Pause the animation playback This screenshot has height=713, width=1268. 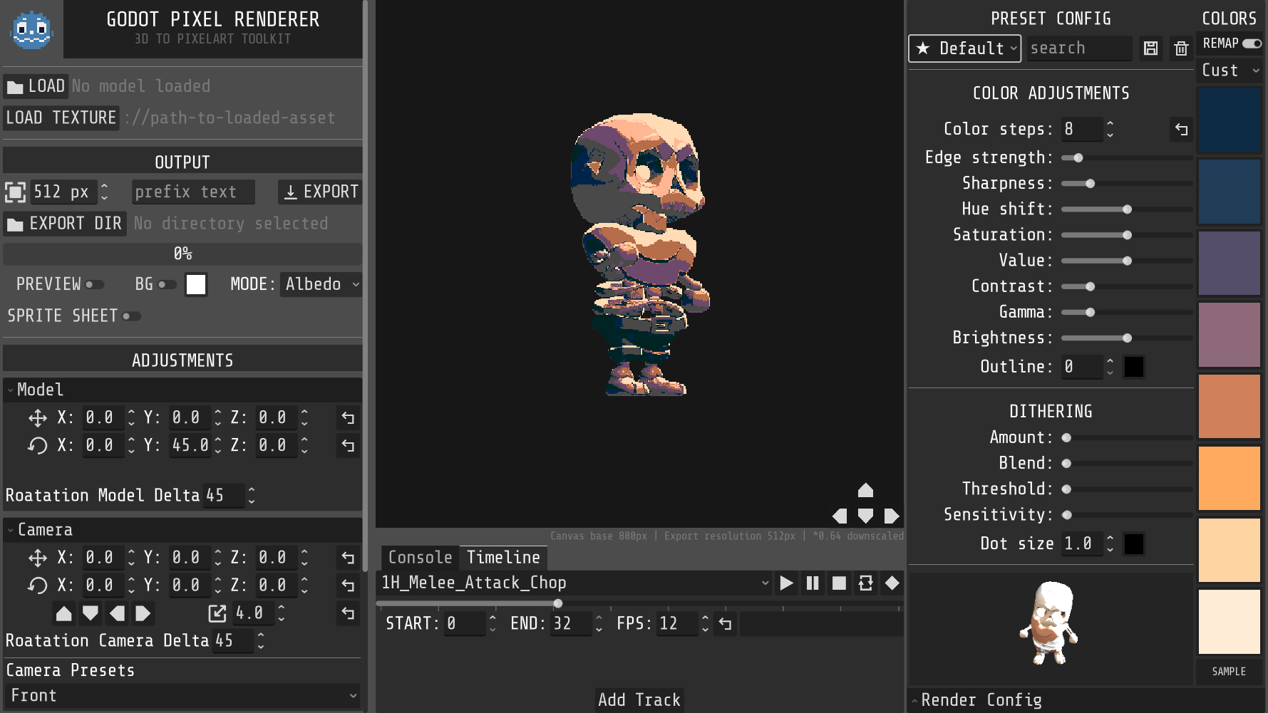[813, 583]
